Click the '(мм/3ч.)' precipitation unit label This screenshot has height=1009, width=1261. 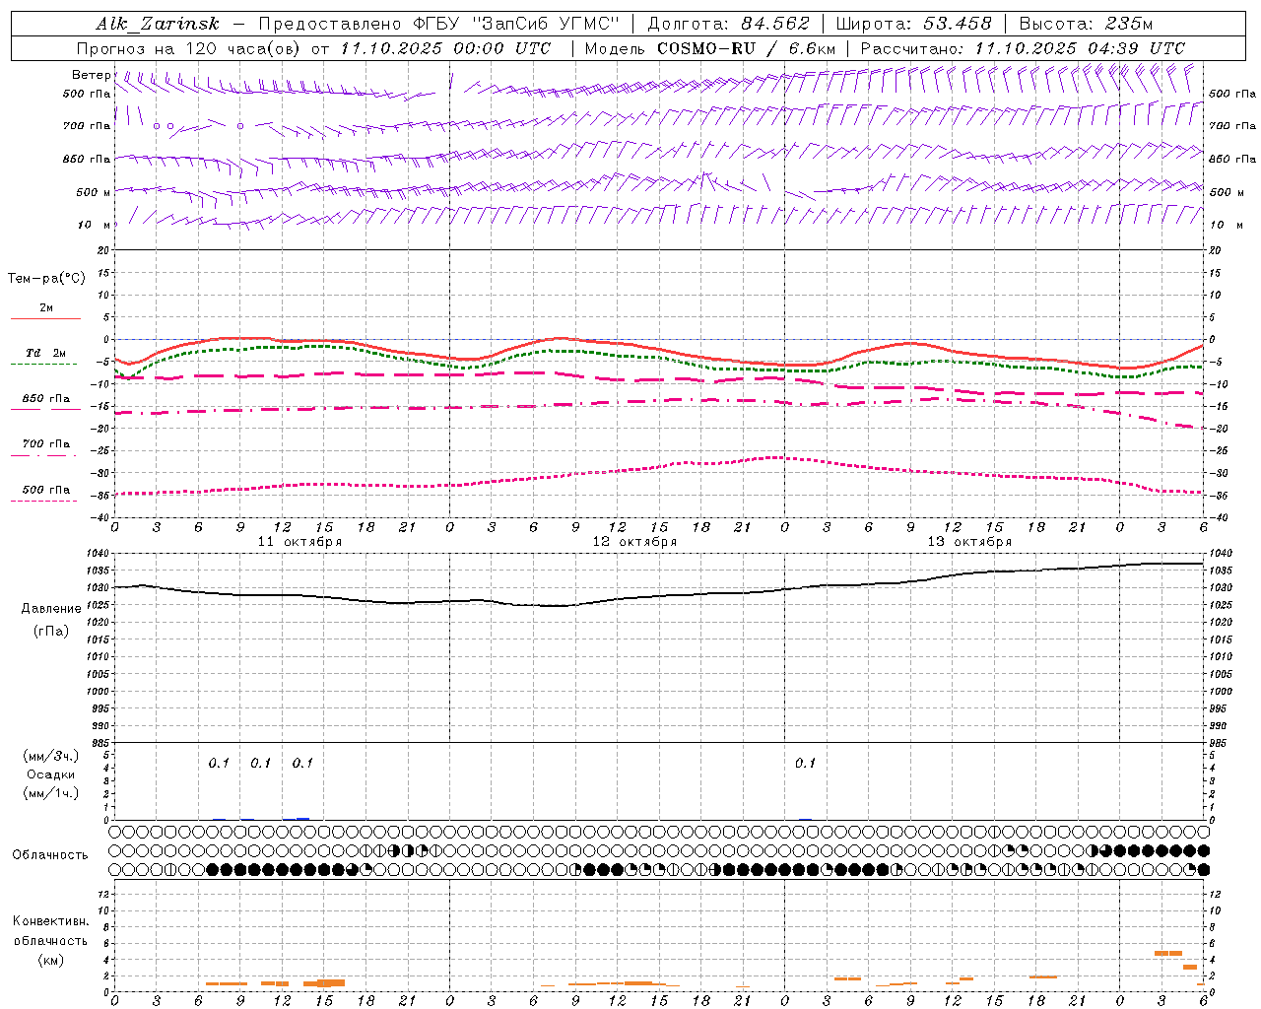(x=50, y=756)
